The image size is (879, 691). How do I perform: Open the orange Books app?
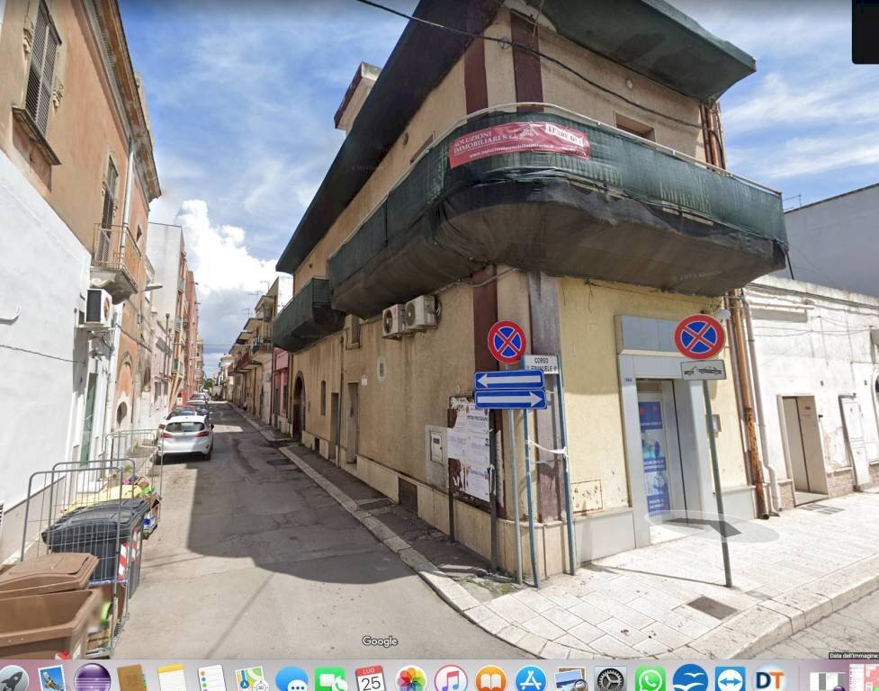point(490,678)
